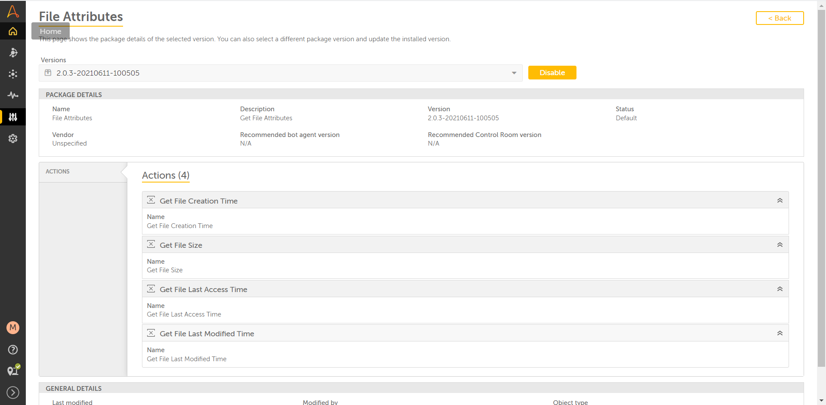Open the Activity pulse icon in sidebar

point(13,95)
